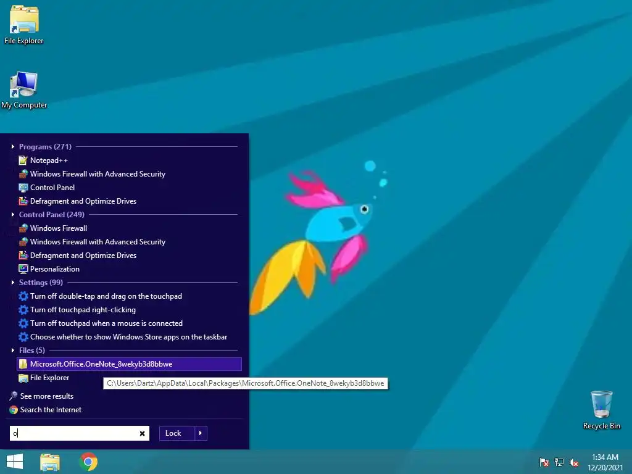Open Windows Firewall in Control Panel results
The width and height of the screenshot is (632, 474).
(x=59, y=228)
